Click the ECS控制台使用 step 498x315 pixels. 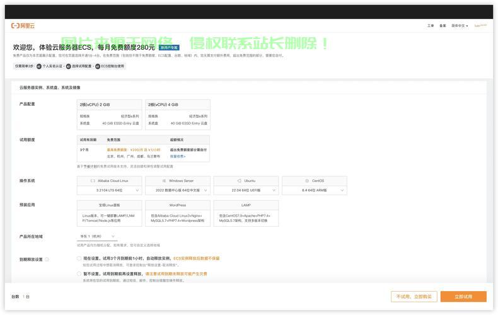click(x=110, y=66)
